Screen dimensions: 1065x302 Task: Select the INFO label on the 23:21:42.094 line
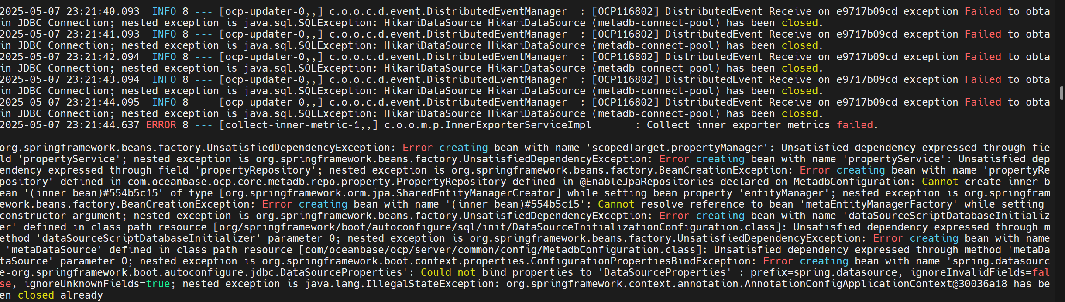click(164, 57)
